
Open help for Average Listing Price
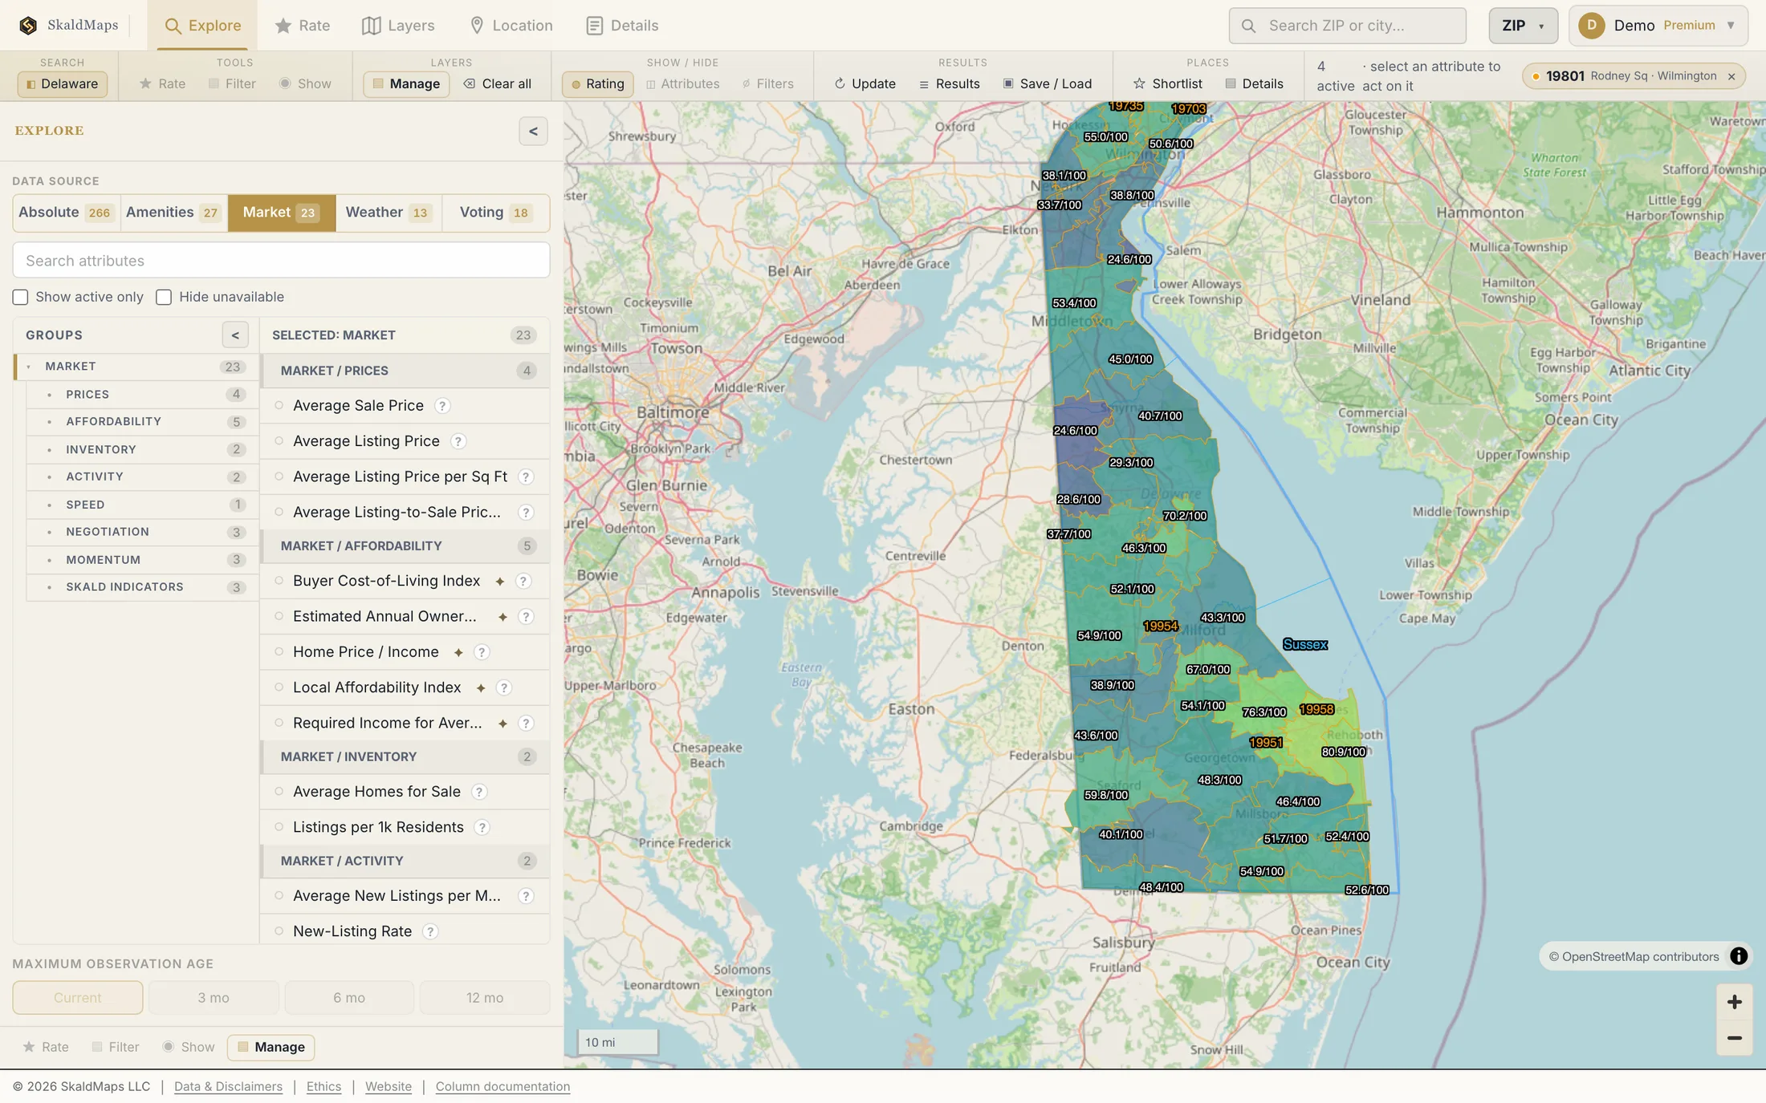click(x=458, y=441)
